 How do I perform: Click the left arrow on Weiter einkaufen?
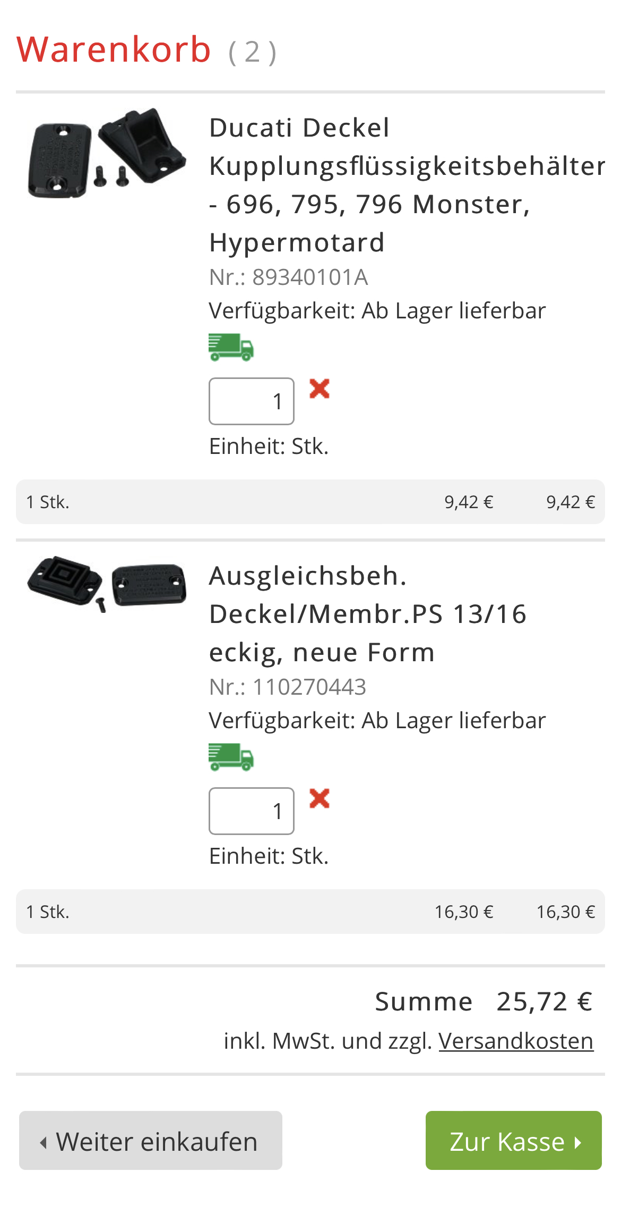click(44, 1142)
